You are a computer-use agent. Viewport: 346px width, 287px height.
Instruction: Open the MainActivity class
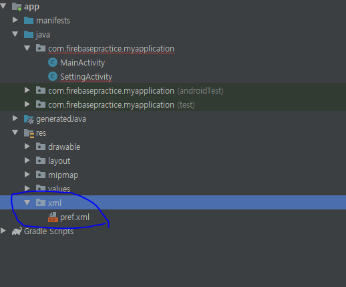click(x=82, y=63)
